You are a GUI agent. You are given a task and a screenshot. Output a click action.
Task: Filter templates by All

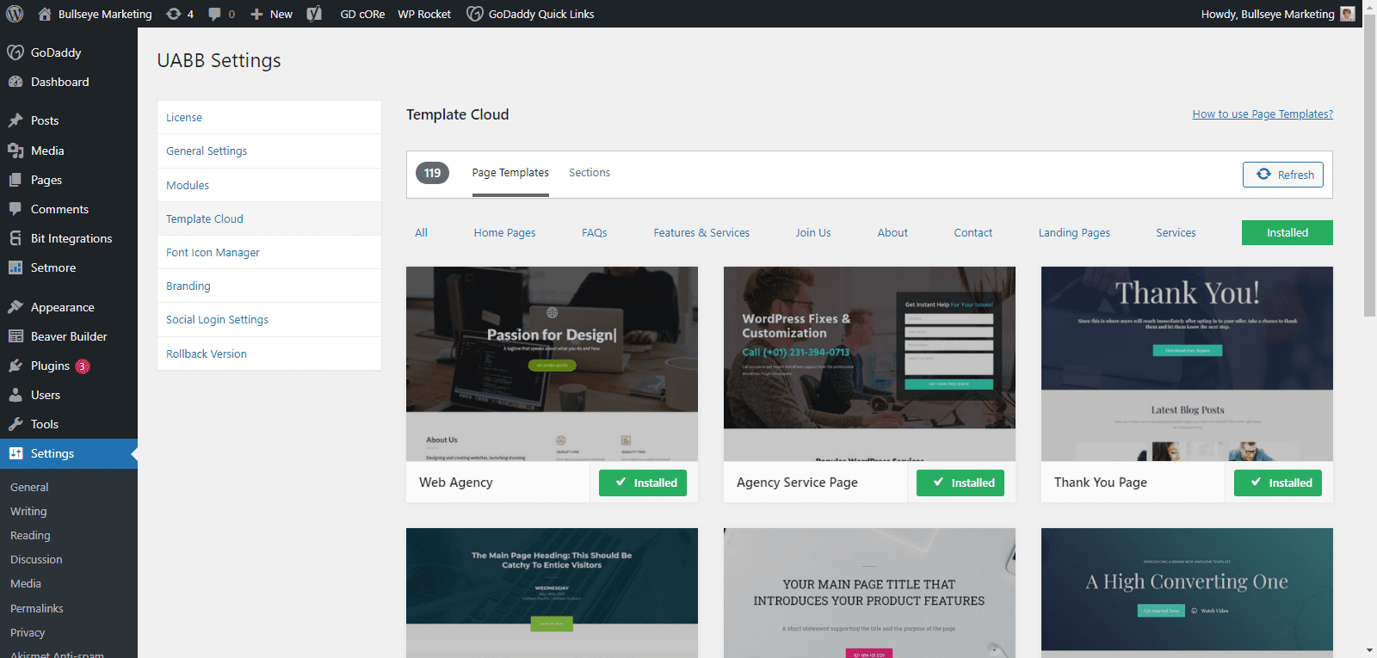421,233
